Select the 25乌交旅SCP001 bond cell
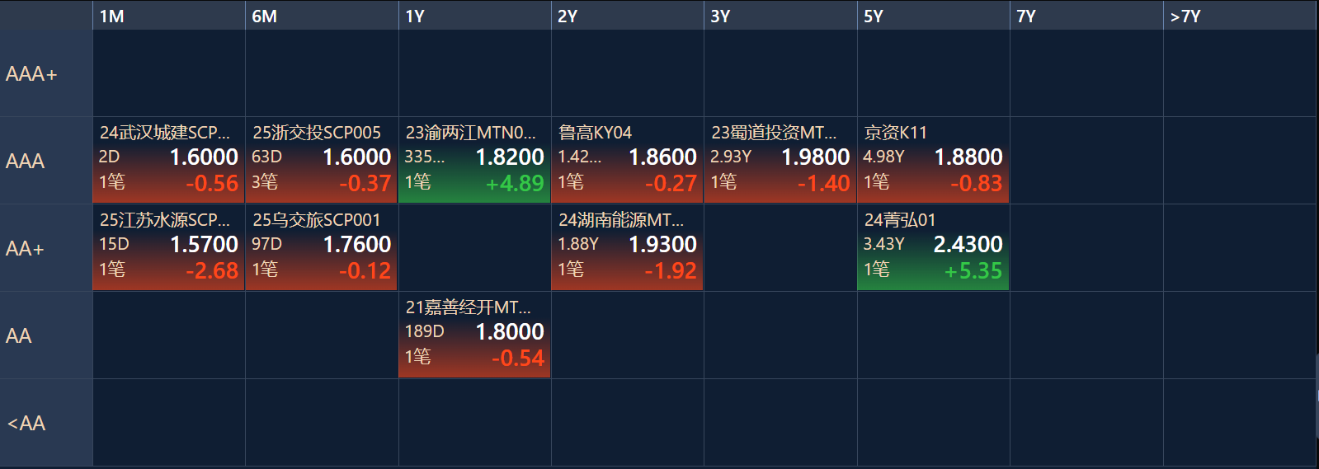 tap(322, 247)
